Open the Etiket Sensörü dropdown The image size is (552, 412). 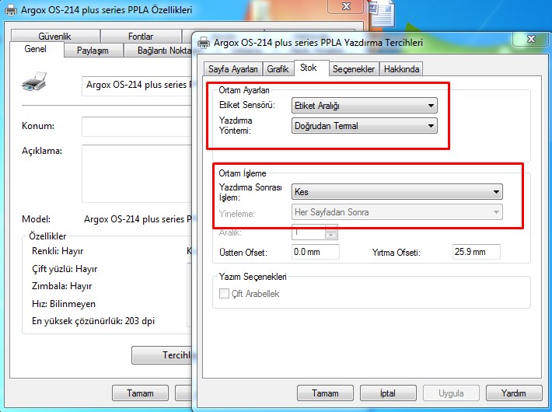365,106
